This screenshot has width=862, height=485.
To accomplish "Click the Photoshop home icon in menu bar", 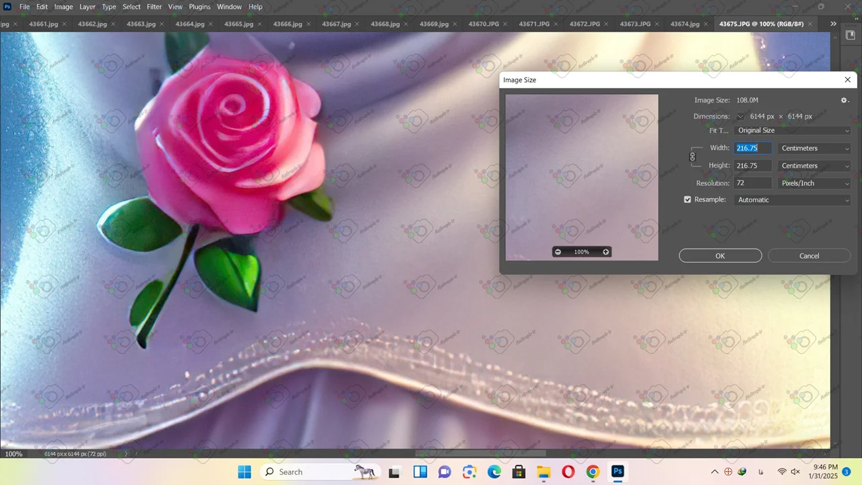I will tap(7, 7).
